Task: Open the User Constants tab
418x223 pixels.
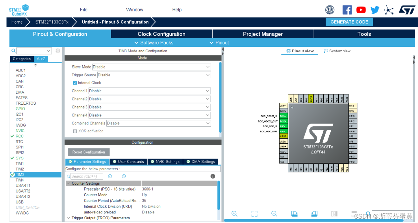Action: pos(128,161)
